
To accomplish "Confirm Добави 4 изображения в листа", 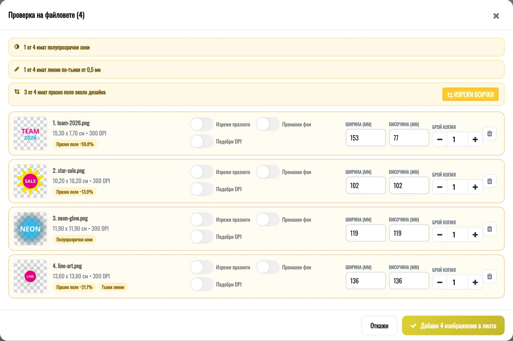I will click(x=453, y=326).
